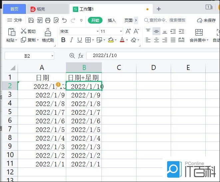This screenshot has width=220, height=182.
Task: Open the Paste options arrow
Action: click(16, 40)
